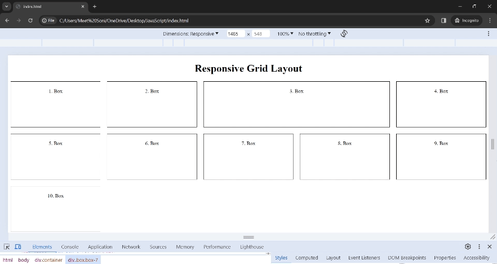Screen dimensions: 497x264
Task: Switch to the Application tab
Action: click(x=100, y=247)
